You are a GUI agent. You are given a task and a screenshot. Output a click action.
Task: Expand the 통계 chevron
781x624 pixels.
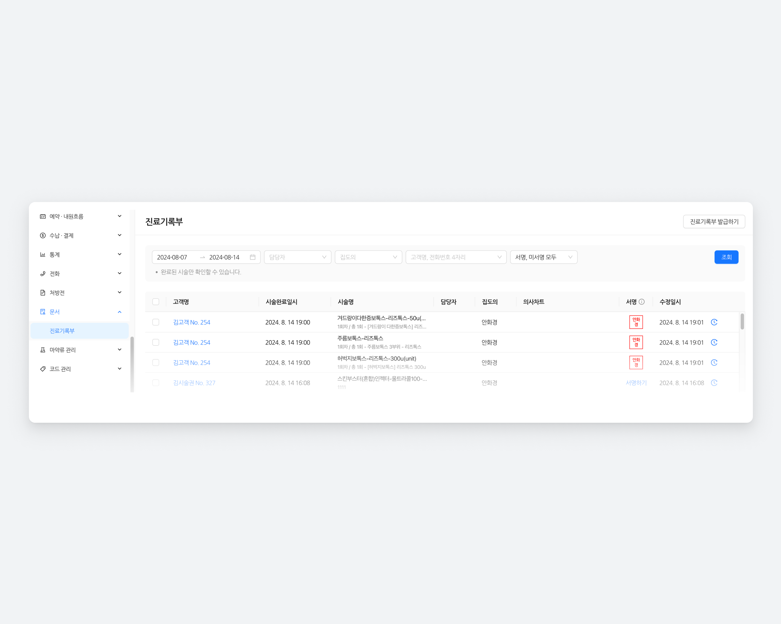119,254
